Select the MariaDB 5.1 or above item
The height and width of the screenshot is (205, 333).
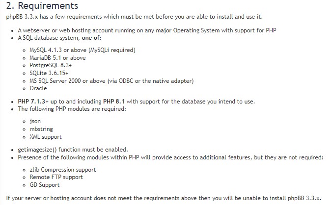57,58
